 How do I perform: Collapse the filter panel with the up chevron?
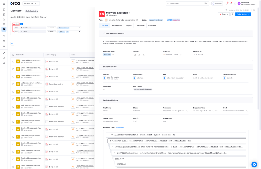tap(12, 43)
